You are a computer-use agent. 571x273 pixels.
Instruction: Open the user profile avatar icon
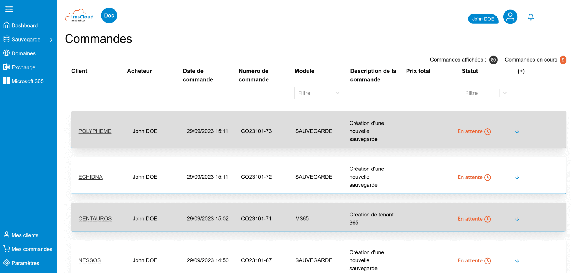pos(510,17)
